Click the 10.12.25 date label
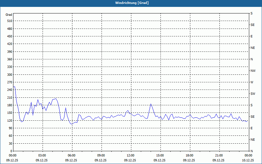Image resolution: width=262 pixels, height=164 pixels. tap(248, 160)
